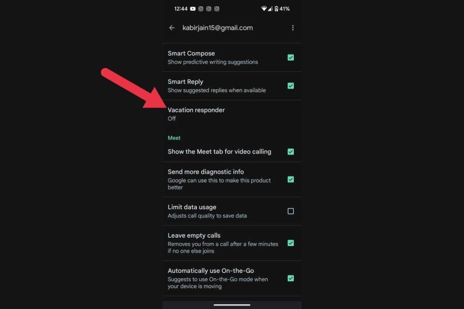
Task: Tap the bottom navigation gesture bar
Action: tap(232, 305)
